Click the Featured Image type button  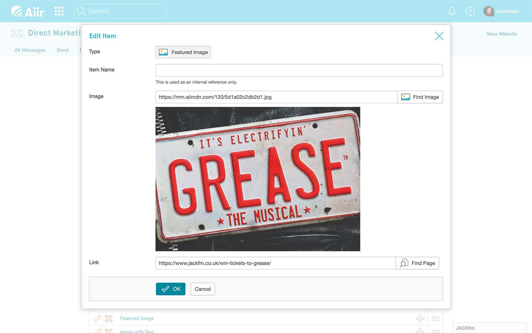pos(183,52)
